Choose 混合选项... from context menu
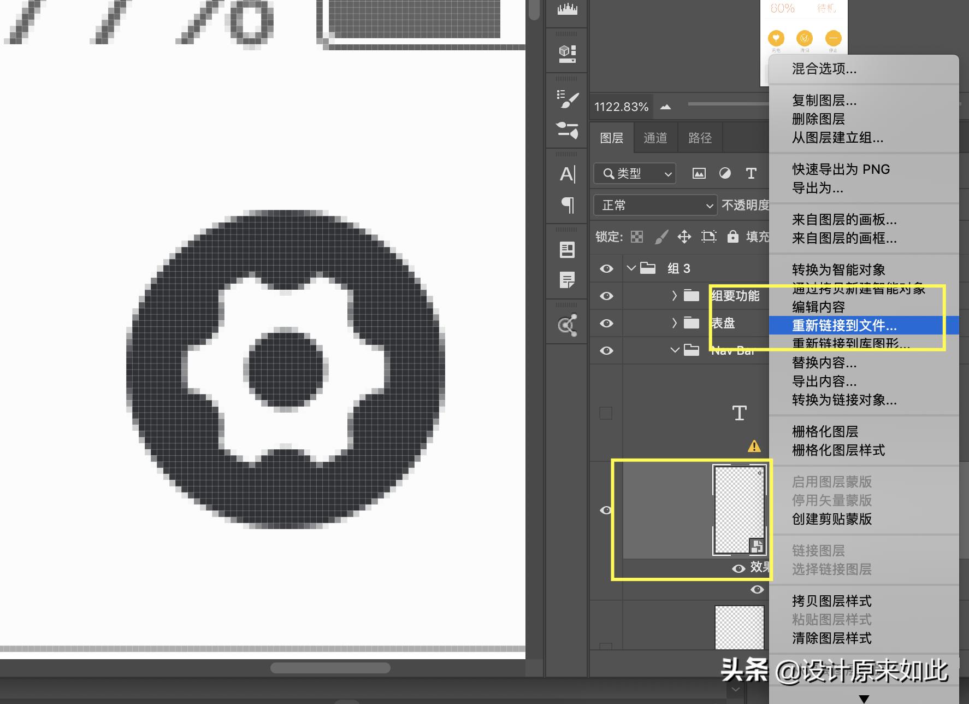 point(864,69)
